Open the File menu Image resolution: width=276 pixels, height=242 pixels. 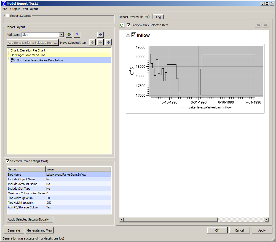pos(5,9)
